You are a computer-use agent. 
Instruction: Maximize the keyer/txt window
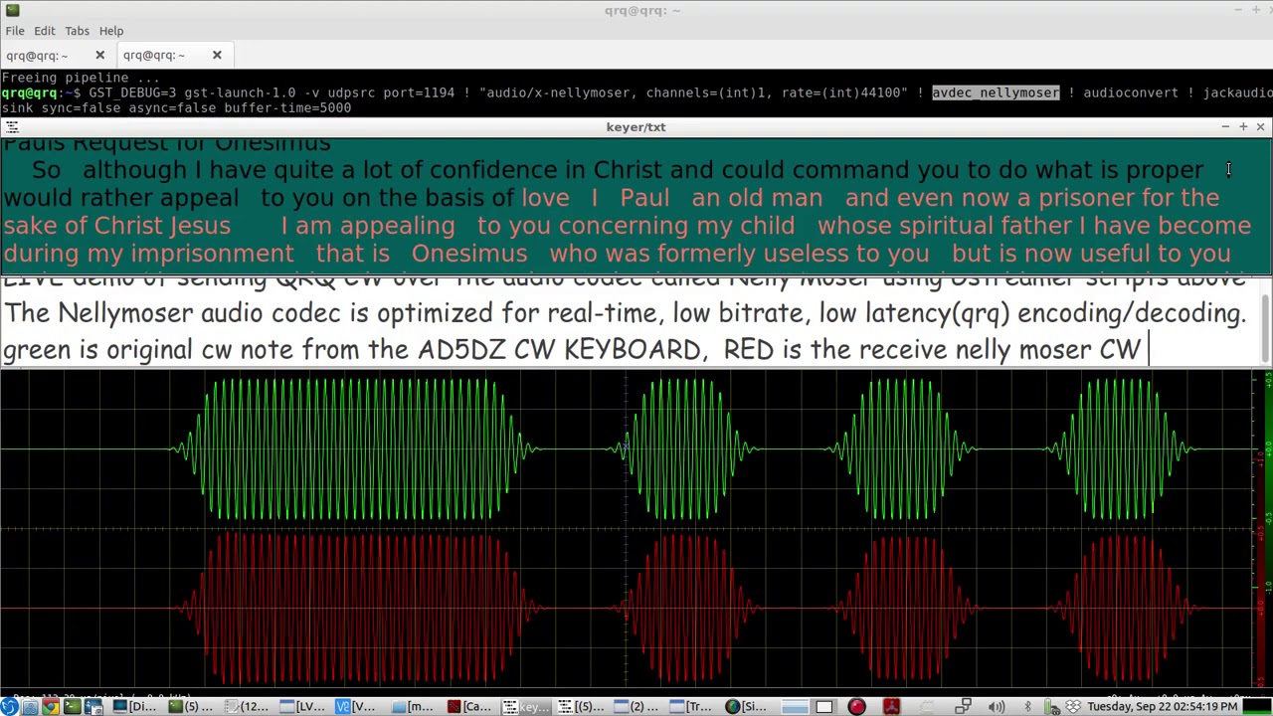[x=1243, y=127]
